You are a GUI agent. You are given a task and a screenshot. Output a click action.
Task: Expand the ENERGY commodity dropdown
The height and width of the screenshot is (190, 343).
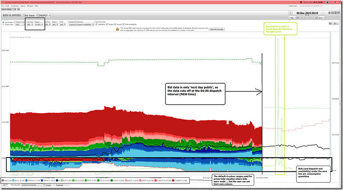pyautogui.click(x=44, y=15)
